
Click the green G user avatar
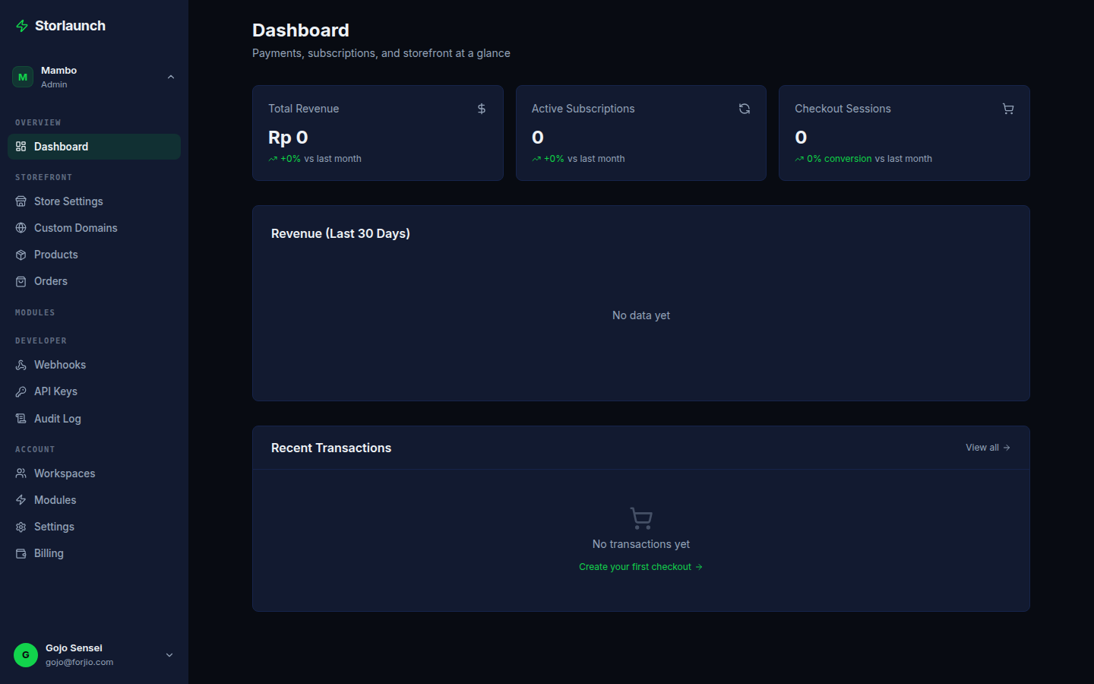tap(26, 655)
